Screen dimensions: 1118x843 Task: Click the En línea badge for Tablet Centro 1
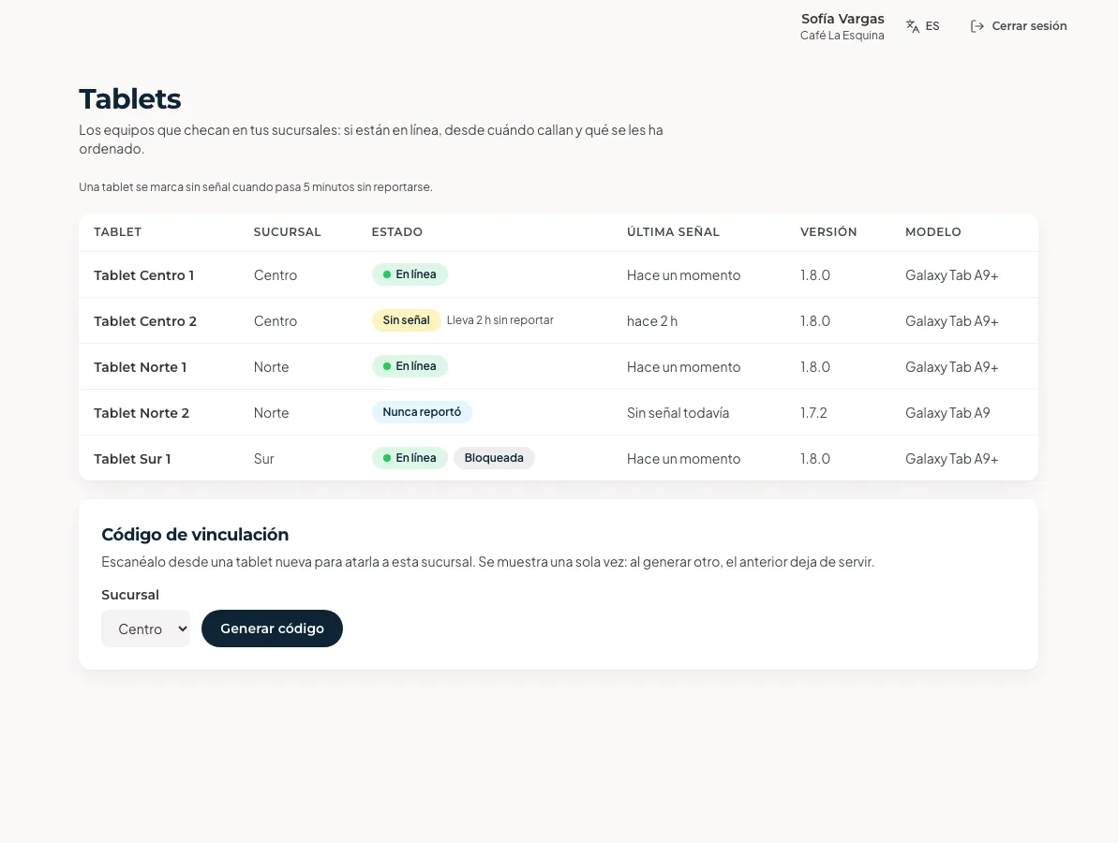(410, 274)
